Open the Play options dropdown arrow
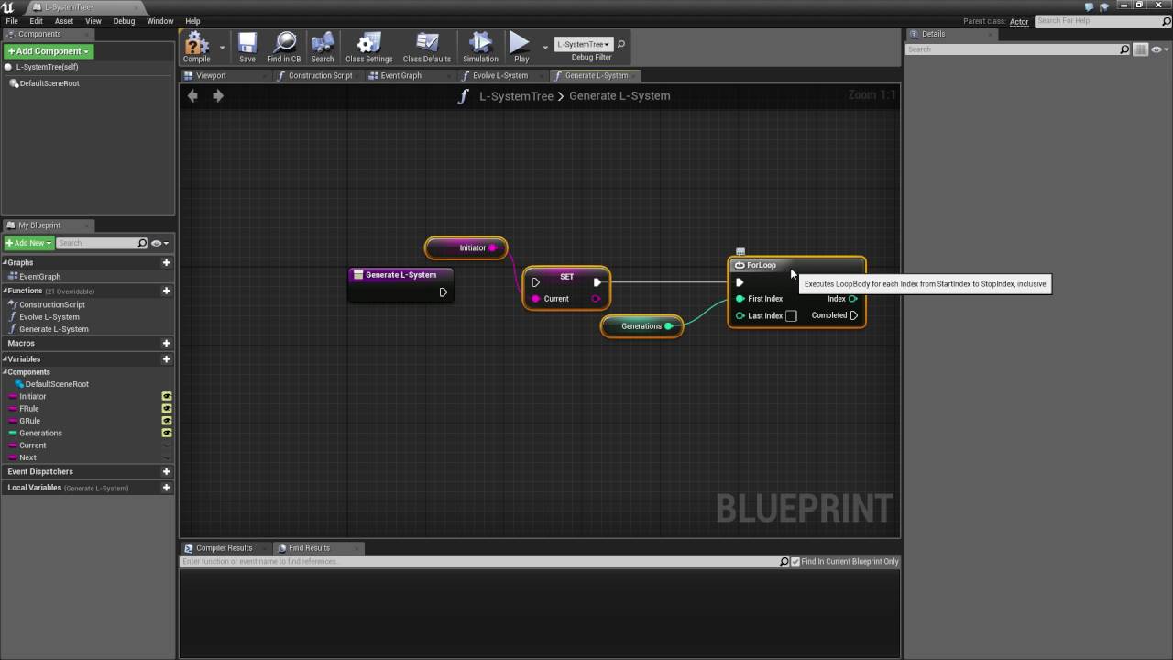This screenshot has width=1173, height=660. 545,48
